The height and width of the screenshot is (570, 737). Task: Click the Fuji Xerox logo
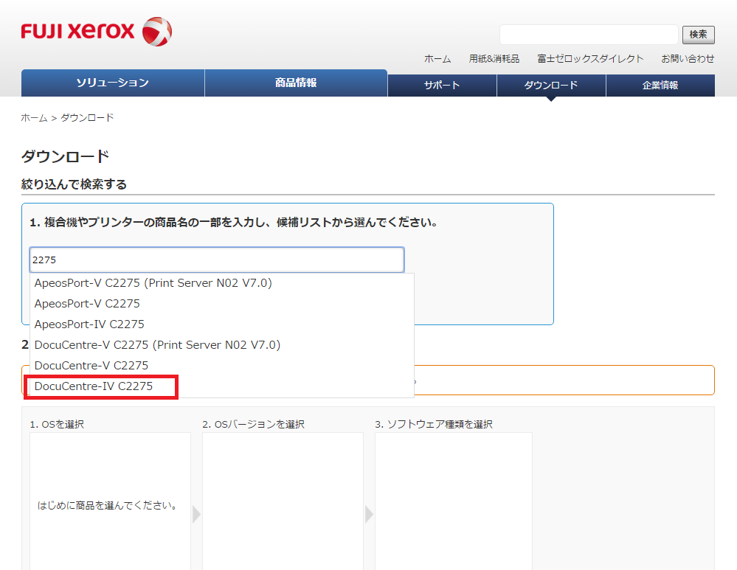click(x=96, y=32)
